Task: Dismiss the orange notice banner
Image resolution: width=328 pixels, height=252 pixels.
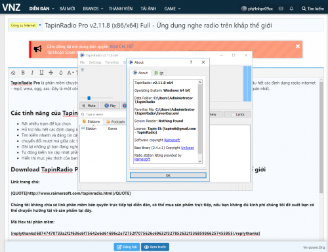Action: tap(298, 46)
